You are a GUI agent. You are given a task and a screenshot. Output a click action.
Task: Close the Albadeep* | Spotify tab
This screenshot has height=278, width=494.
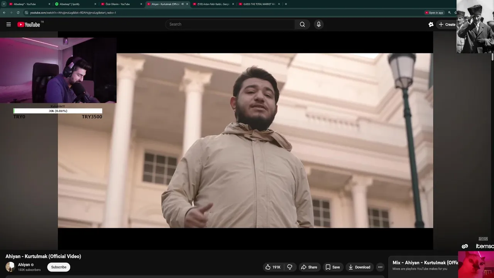coord(95,4)
